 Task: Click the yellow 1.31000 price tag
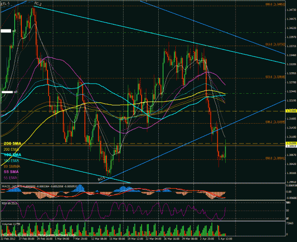coord(291,143)
